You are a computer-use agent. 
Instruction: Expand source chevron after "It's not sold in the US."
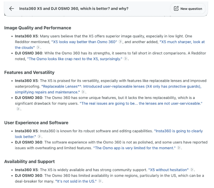100,181
